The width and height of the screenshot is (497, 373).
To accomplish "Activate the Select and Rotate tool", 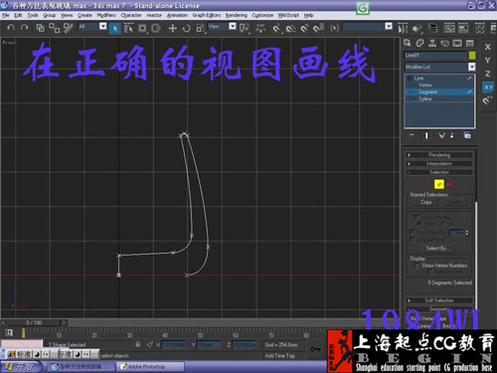I will coord(186,28).
